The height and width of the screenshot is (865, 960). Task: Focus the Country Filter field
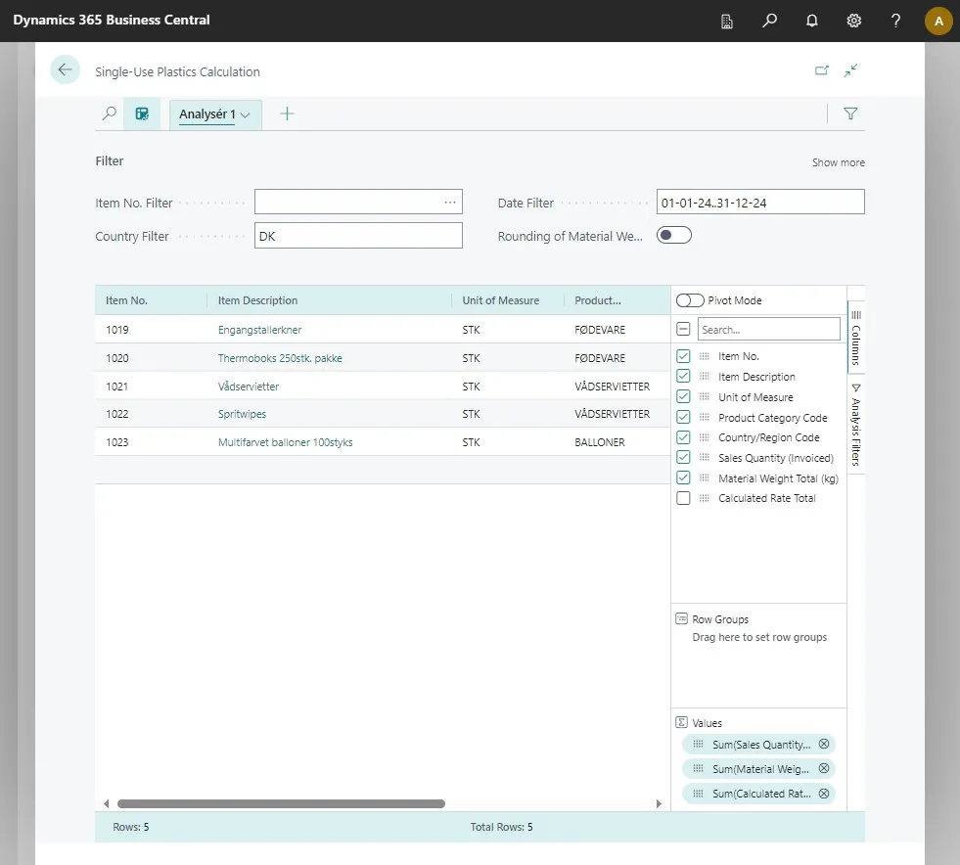(x=358, y=235)
